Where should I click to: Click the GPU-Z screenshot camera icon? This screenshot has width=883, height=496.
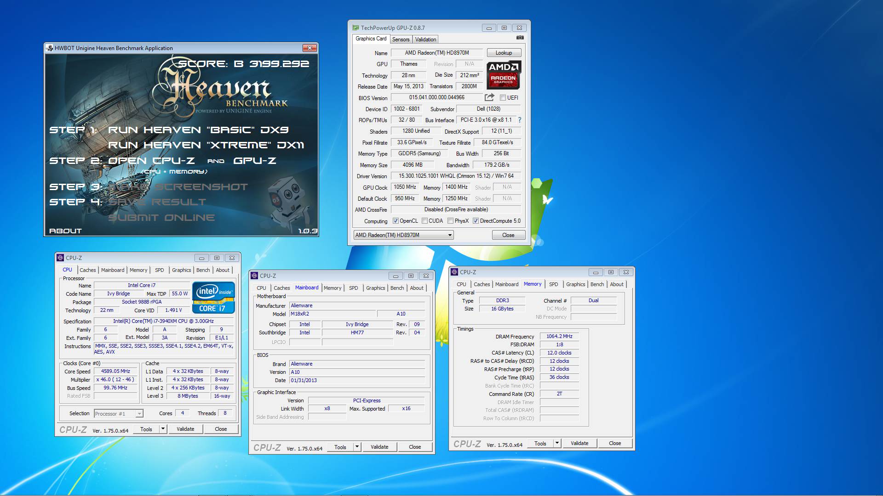[520, 38]
